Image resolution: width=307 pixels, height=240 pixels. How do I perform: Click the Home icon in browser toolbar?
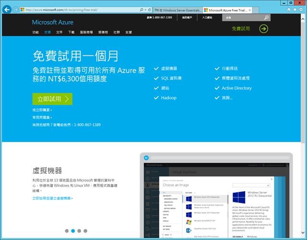pyautogui.click(x=289, y=10)
